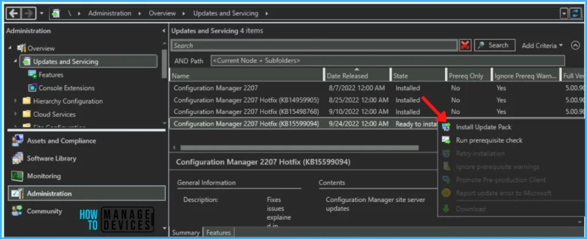The width and height of the screenshot is (587, 239).
Task: Click the Current Node + Subfolders path field
Action: coord(388,61)
